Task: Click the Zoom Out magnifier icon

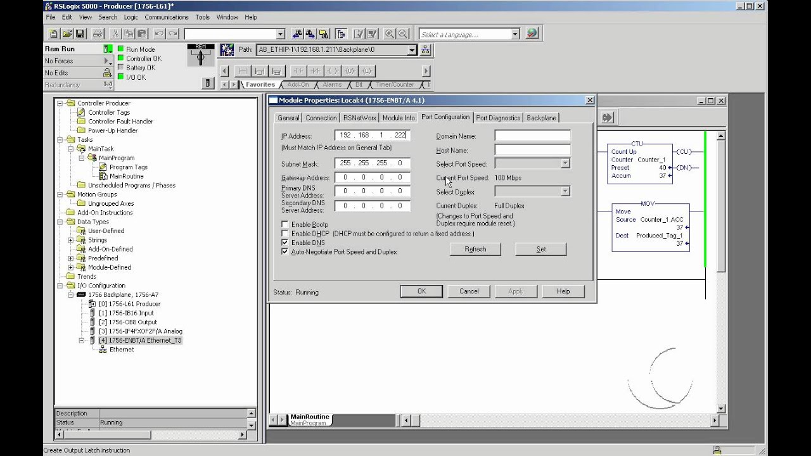Action: coord(402,34)
